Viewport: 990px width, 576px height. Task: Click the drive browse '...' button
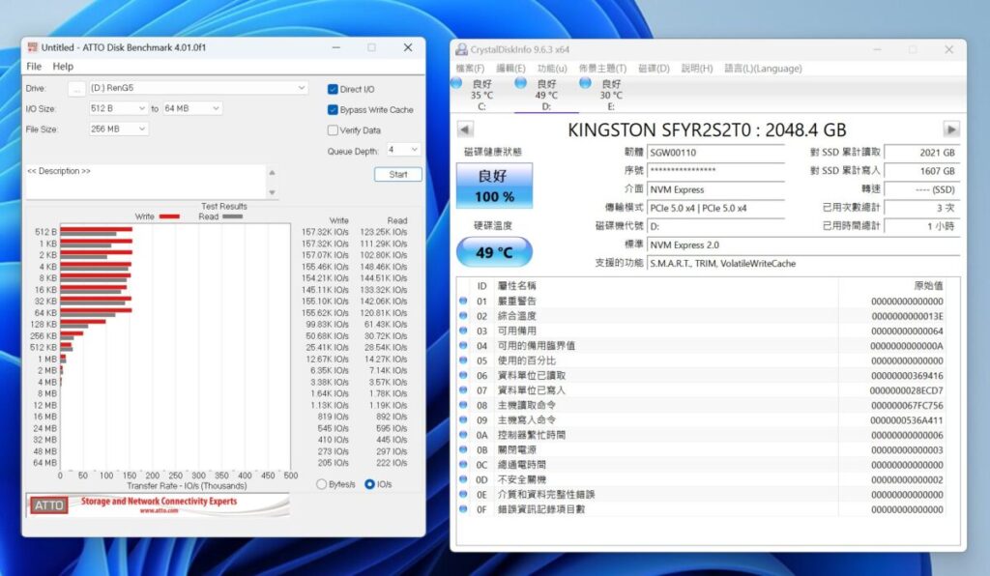point(76,89)
